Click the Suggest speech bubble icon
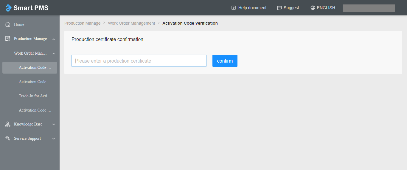Image resolution: width=407 pixels, height=170 pixels. pyautogui.click(x=279, y=8)
